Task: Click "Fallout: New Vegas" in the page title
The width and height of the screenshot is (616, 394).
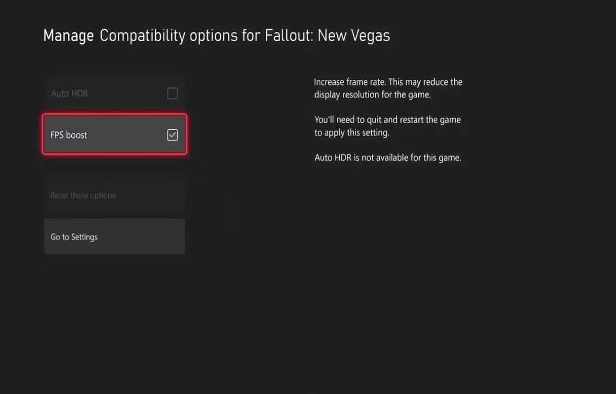Action: point(328,36)
